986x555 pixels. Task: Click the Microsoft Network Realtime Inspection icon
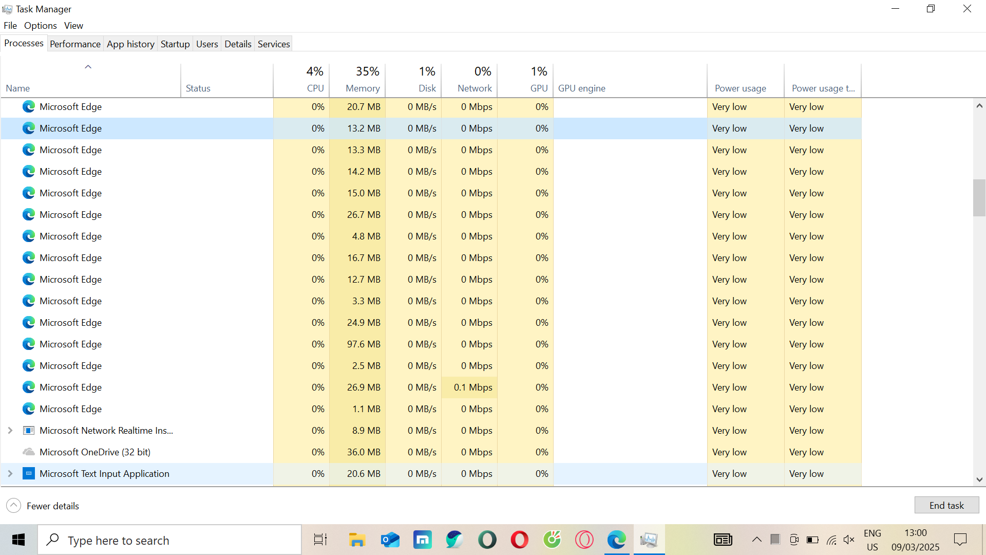[x=29, y=431]
